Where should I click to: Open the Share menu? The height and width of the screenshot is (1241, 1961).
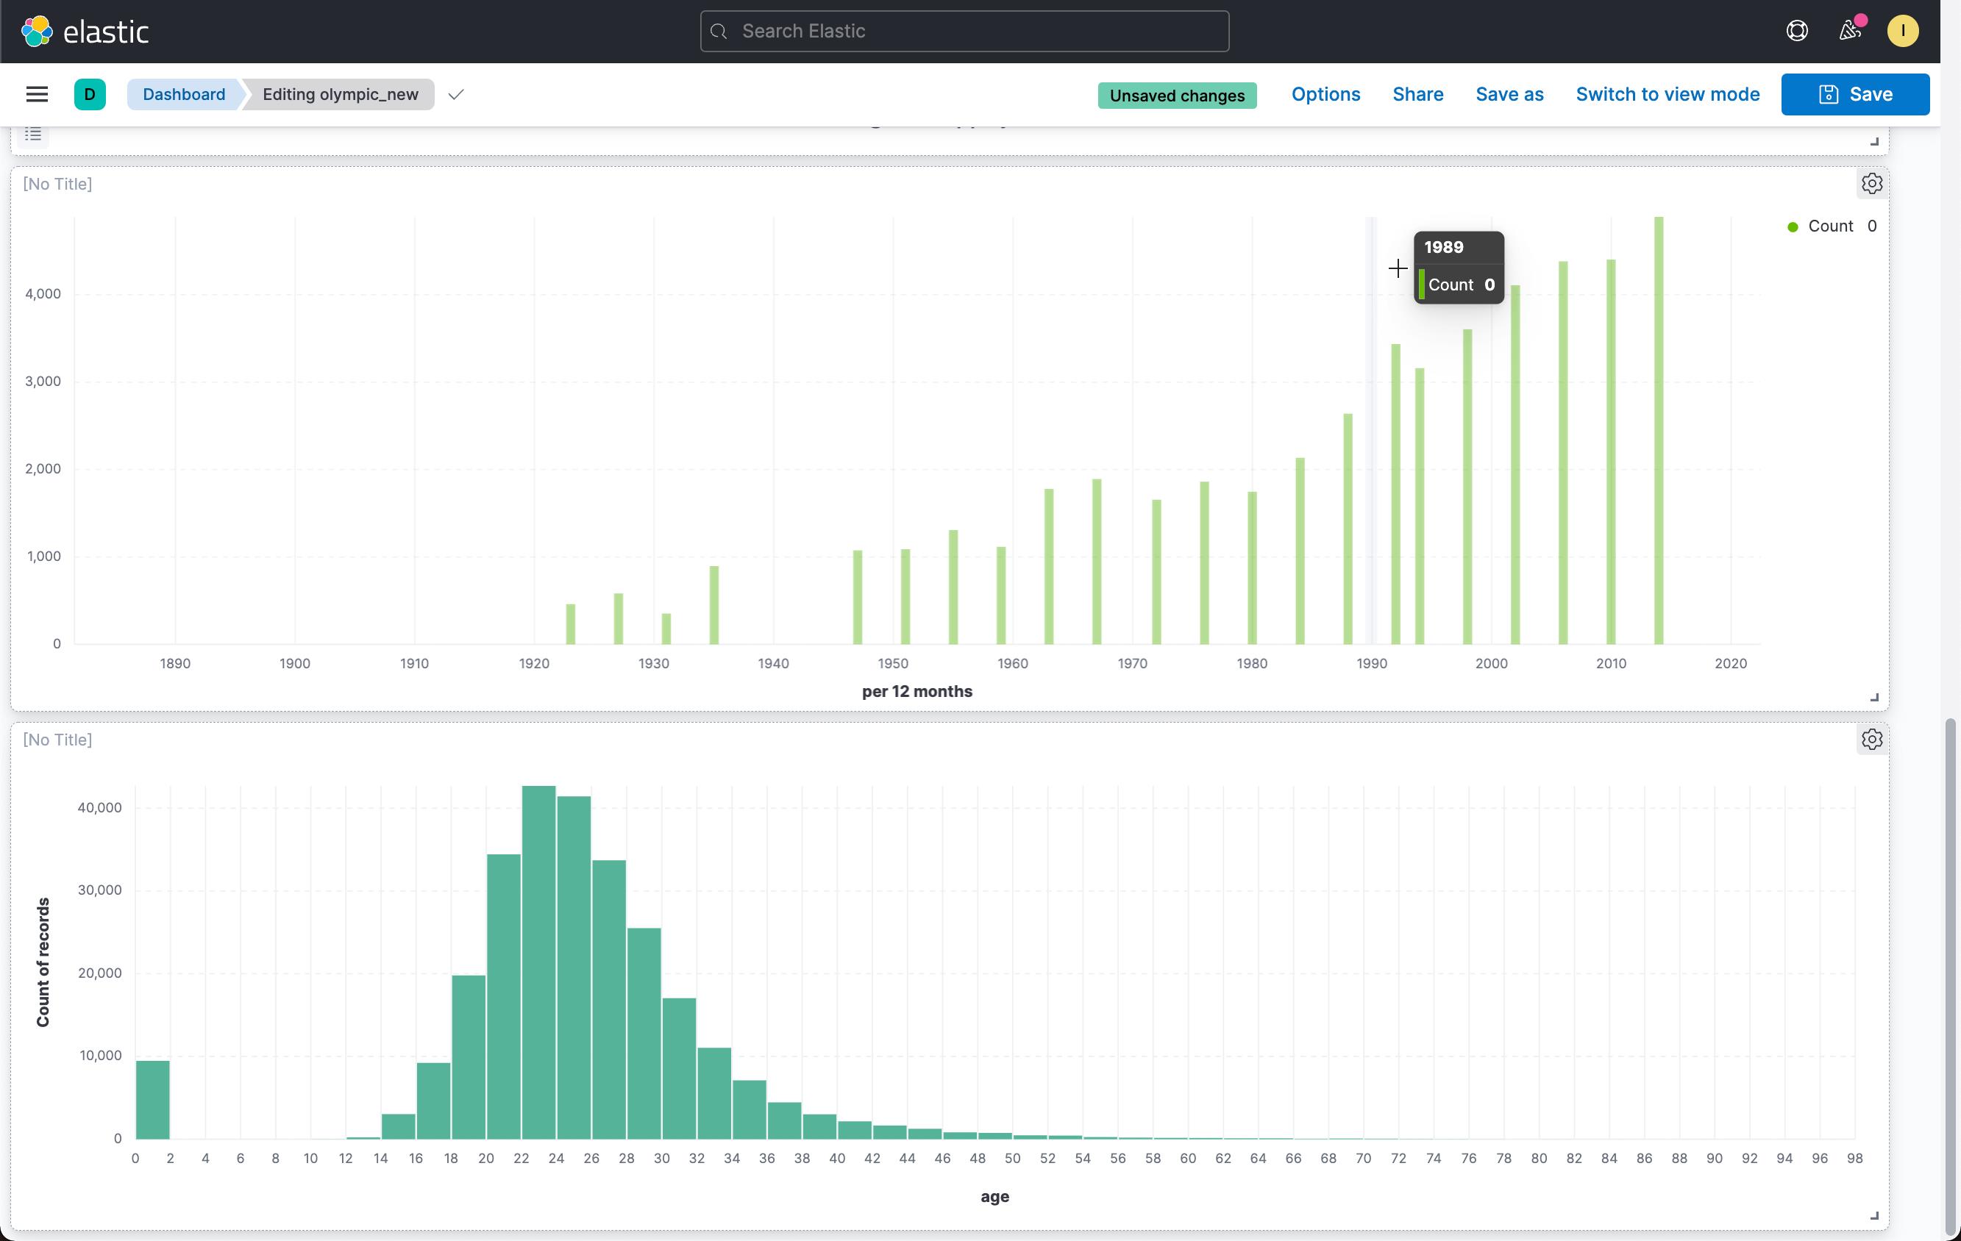(x=1417, y=94)
